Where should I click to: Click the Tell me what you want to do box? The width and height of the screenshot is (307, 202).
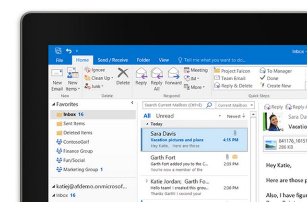pos(212,60)
